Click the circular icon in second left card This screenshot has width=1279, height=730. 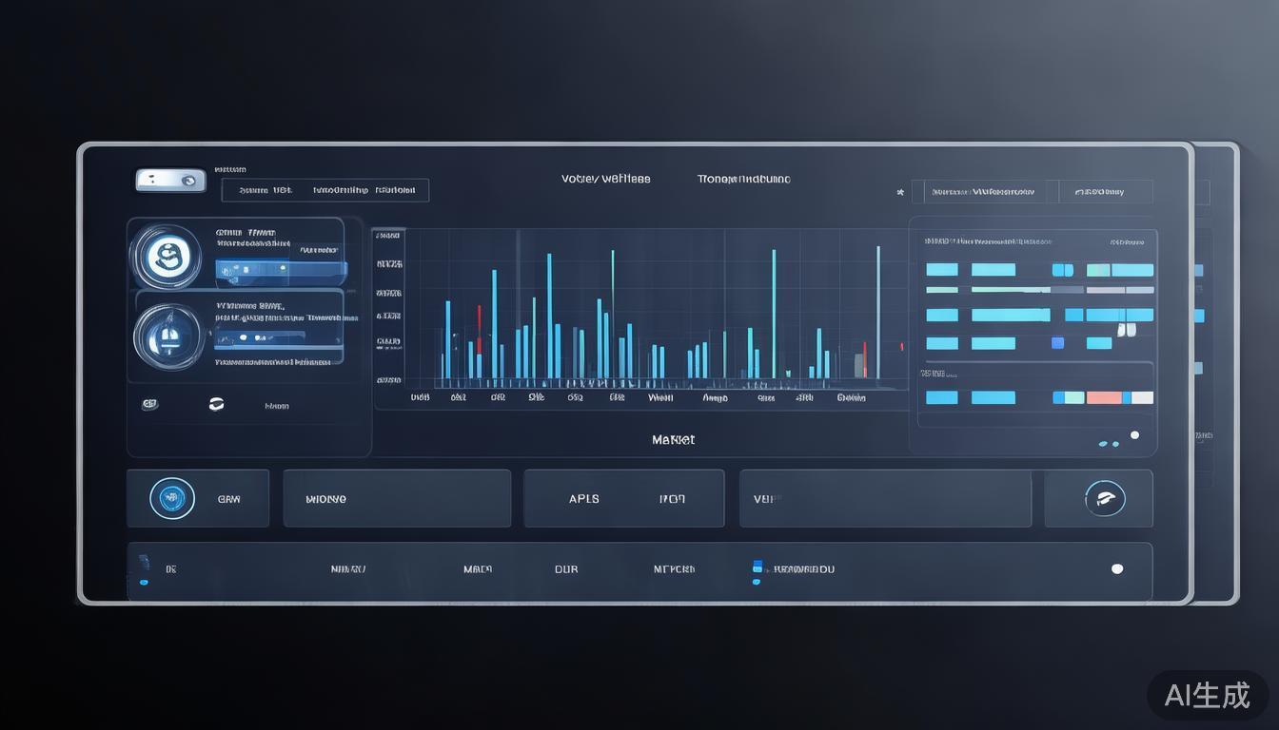(168, 335)
